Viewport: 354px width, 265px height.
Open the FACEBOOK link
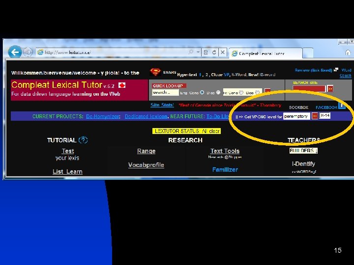(326, 107)
